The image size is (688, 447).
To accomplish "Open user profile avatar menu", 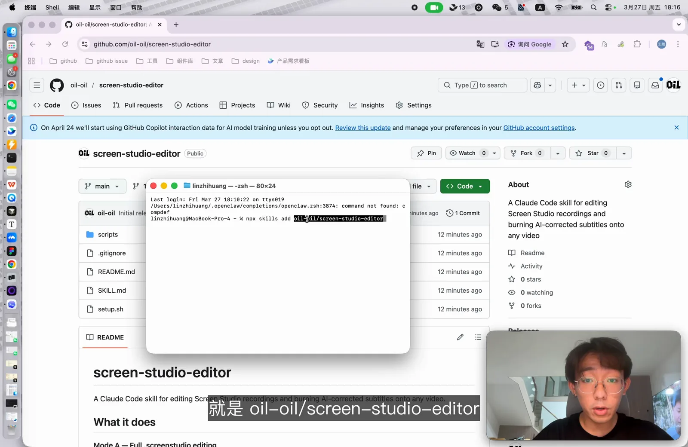I will [673, 85].
